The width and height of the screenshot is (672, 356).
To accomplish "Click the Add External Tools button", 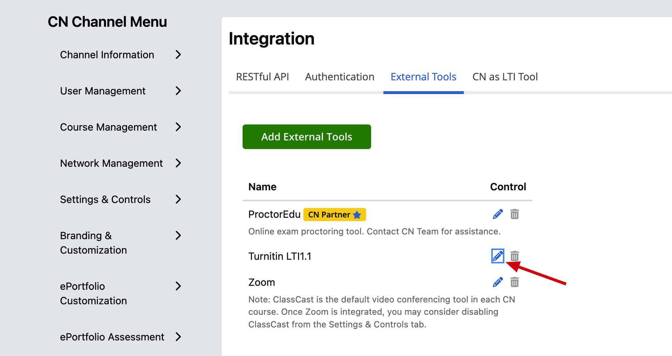I will (x=306, y=137).
